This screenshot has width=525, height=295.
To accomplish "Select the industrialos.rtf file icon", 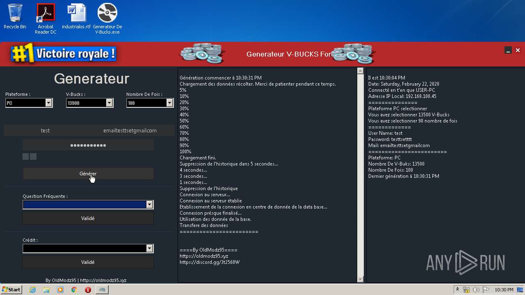I will click(x=76, y=16).
